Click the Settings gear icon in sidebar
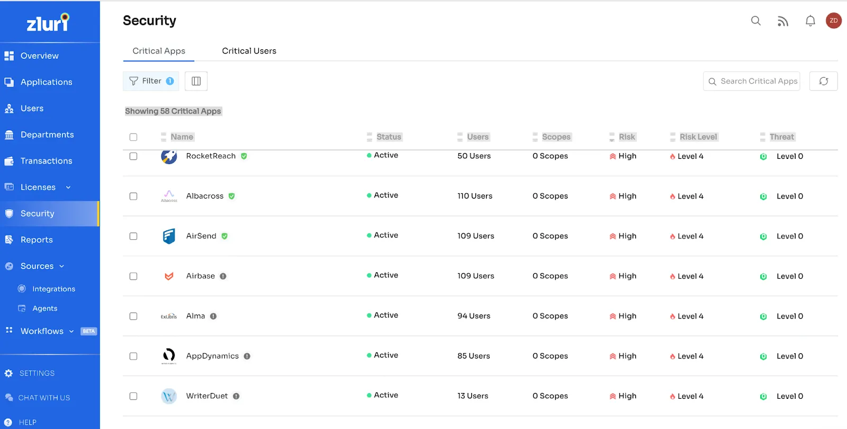 8,373
